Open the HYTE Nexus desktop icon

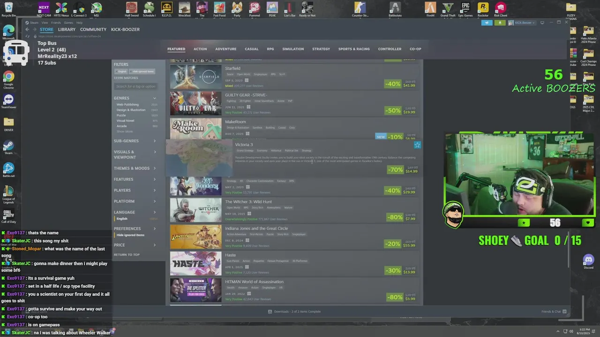(61, 9)
